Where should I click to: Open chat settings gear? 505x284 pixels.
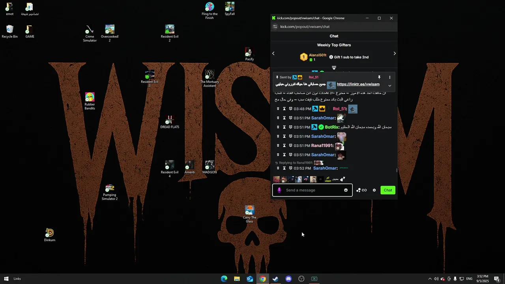(x=374, y=190)
